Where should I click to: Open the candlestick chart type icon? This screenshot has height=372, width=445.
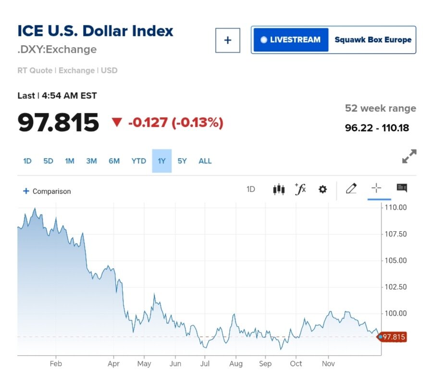pyautogui.click(x=279, y=189)
